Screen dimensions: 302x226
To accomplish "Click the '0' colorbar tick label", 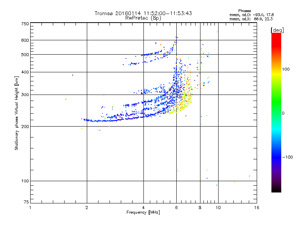I will 283,113.
